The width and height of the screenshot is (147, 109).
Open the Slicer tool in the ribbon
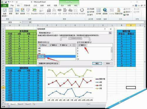pos(98,11)
